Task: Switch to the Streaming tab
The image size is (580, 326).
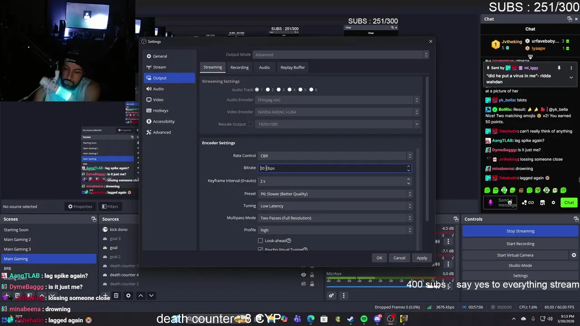Action: [213, 67]
